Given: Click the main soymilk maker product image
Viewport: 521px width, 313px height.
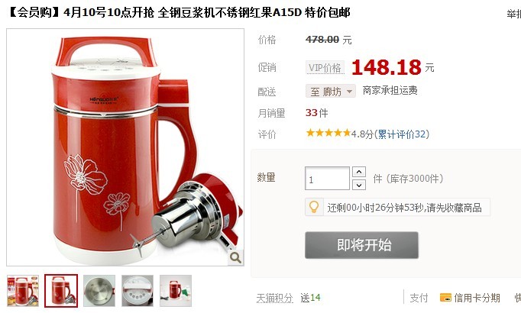Looking at the screenshot, I should pos(125,147).
